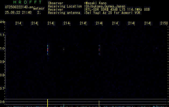Viewport: 169px width, 107px height.
Task: Click the 2147 time axis label
Action: tap(115, 23)
